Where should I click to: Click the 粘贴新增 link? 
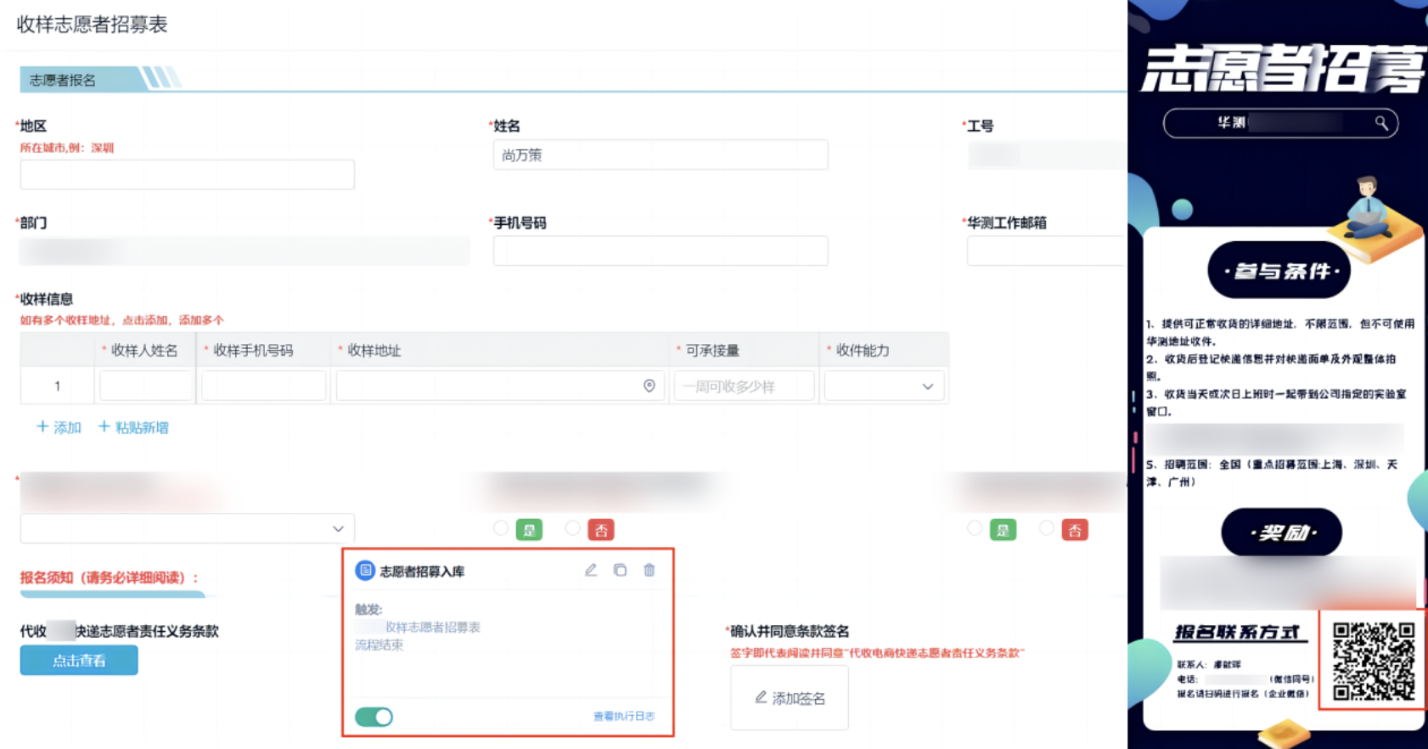coord(133,427)
